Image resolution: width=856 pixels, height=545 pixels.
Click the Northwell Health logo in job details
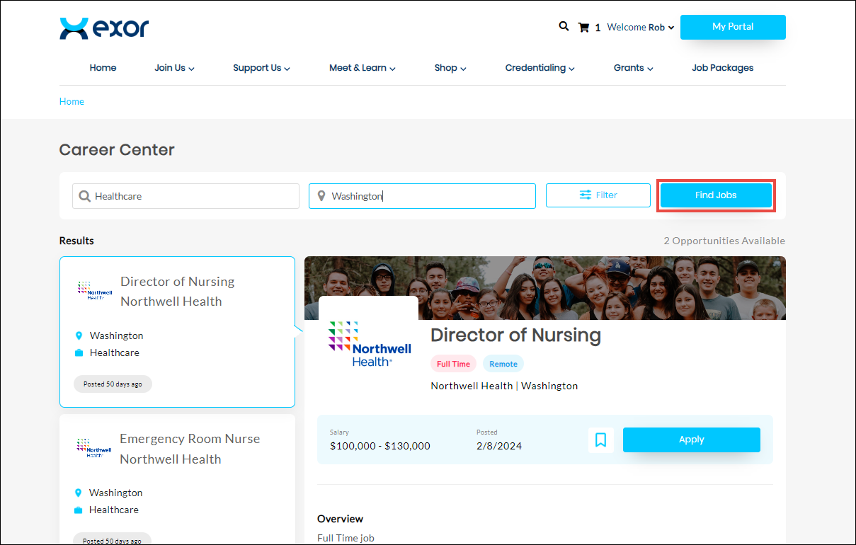coord(369,344)
